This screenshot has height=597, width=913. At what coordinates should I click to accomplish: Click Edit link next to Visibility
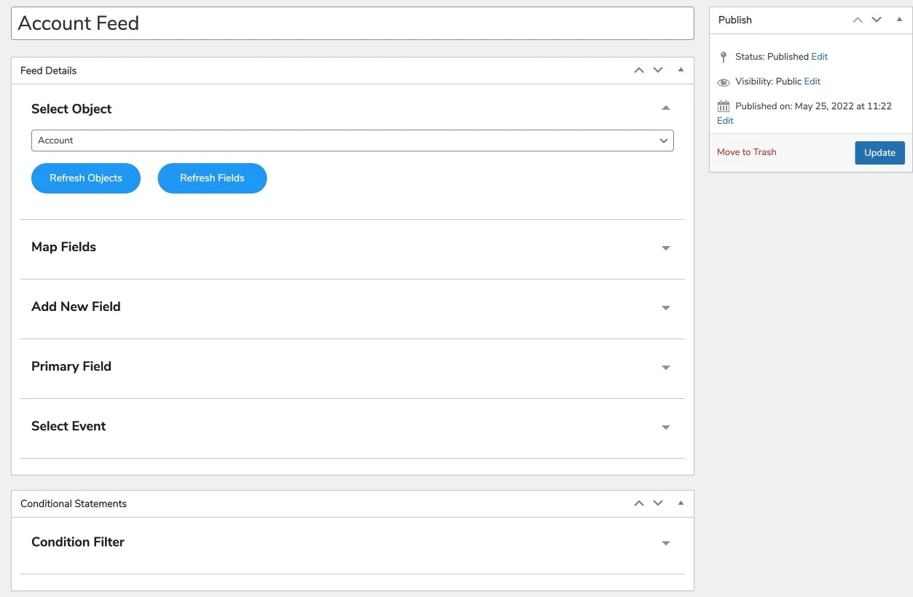[812, 82]
